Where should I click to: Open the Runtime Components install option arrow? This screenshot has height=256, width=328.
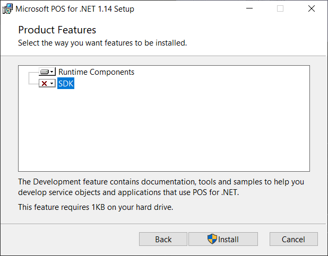tap(53, 72)
